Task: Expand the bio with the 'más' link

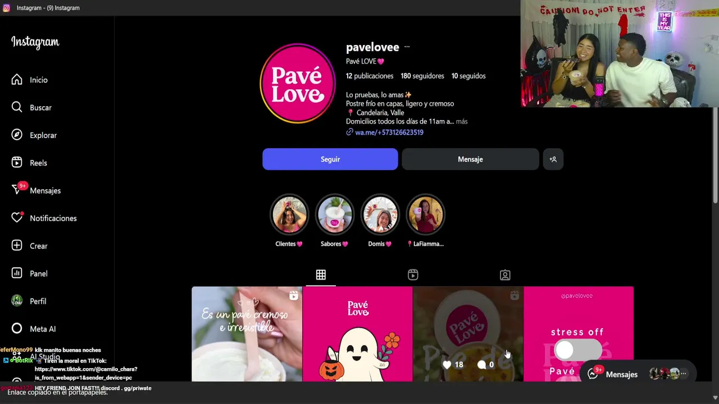Action: [x=462, y=121]
